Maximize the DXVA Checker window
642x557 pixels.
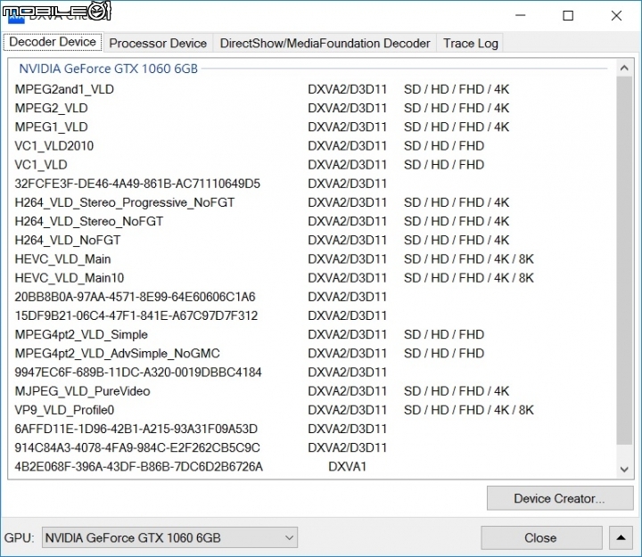tap(568, 15)
